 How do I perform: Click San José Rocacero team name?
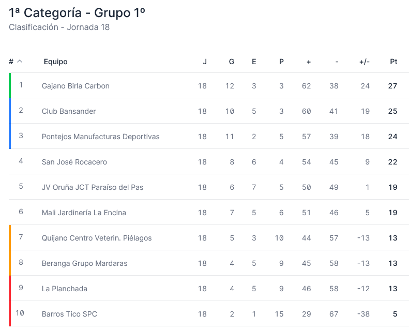[74, 162]
